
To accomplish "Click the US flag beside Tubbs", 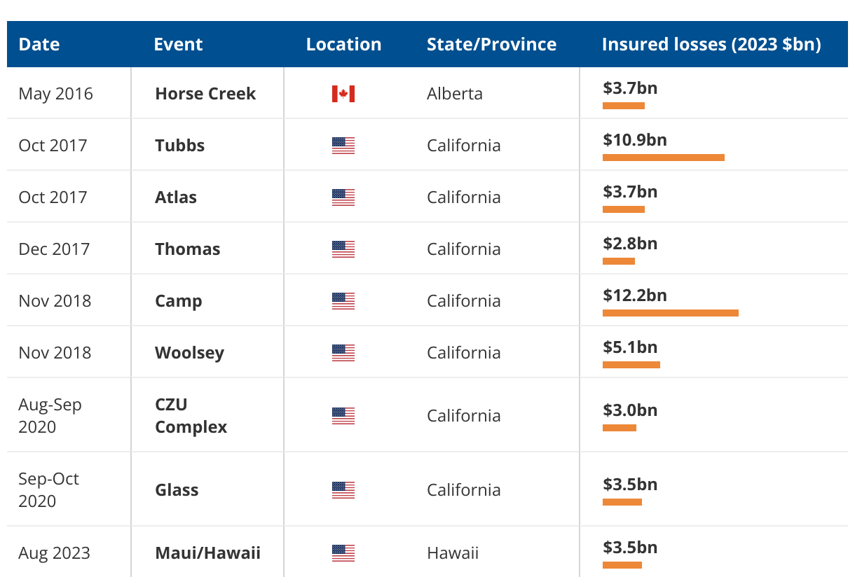I will point(343,146).
